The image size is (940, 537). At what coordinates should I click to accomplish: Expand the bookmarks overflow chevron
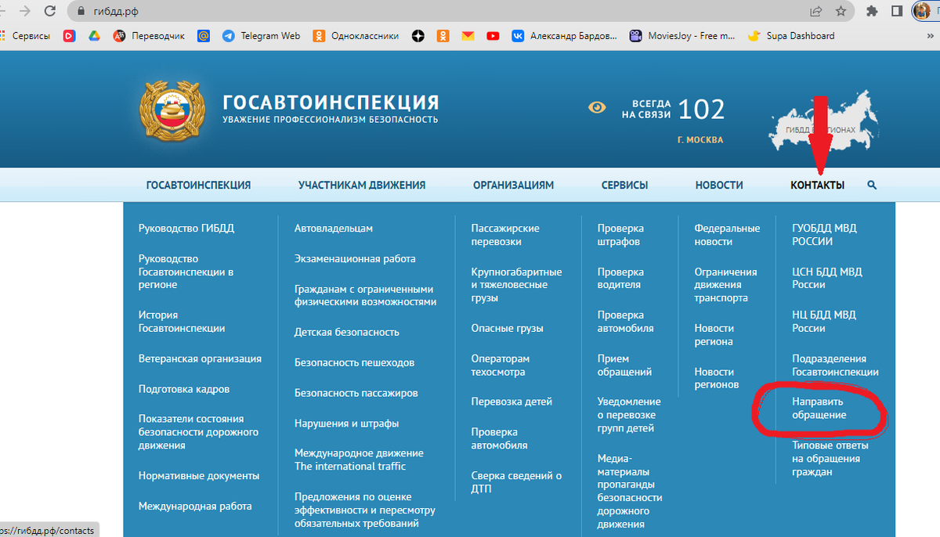tap(927, 35)
